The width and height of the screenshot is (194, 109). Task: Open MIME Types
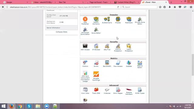(140, 91)
